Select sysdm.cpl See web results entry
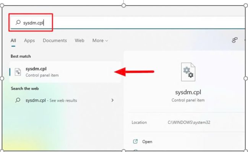248x152 pixels. coord(65,100)
